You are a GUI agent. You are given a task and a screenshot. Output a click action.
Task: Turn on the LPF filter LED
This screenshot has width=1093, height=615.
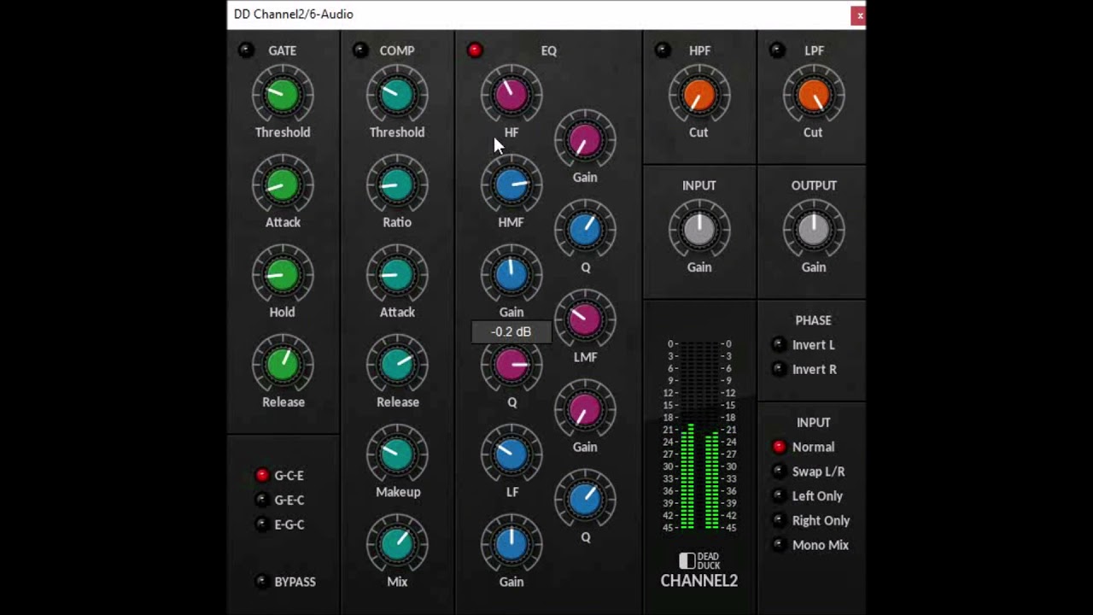[x=777, y=50]
